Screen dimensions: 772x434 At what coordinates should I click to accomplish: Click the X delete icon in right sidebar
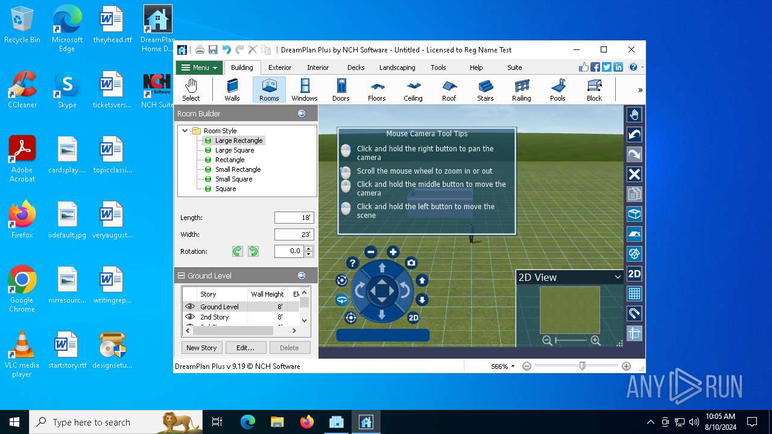coord(634,174)
